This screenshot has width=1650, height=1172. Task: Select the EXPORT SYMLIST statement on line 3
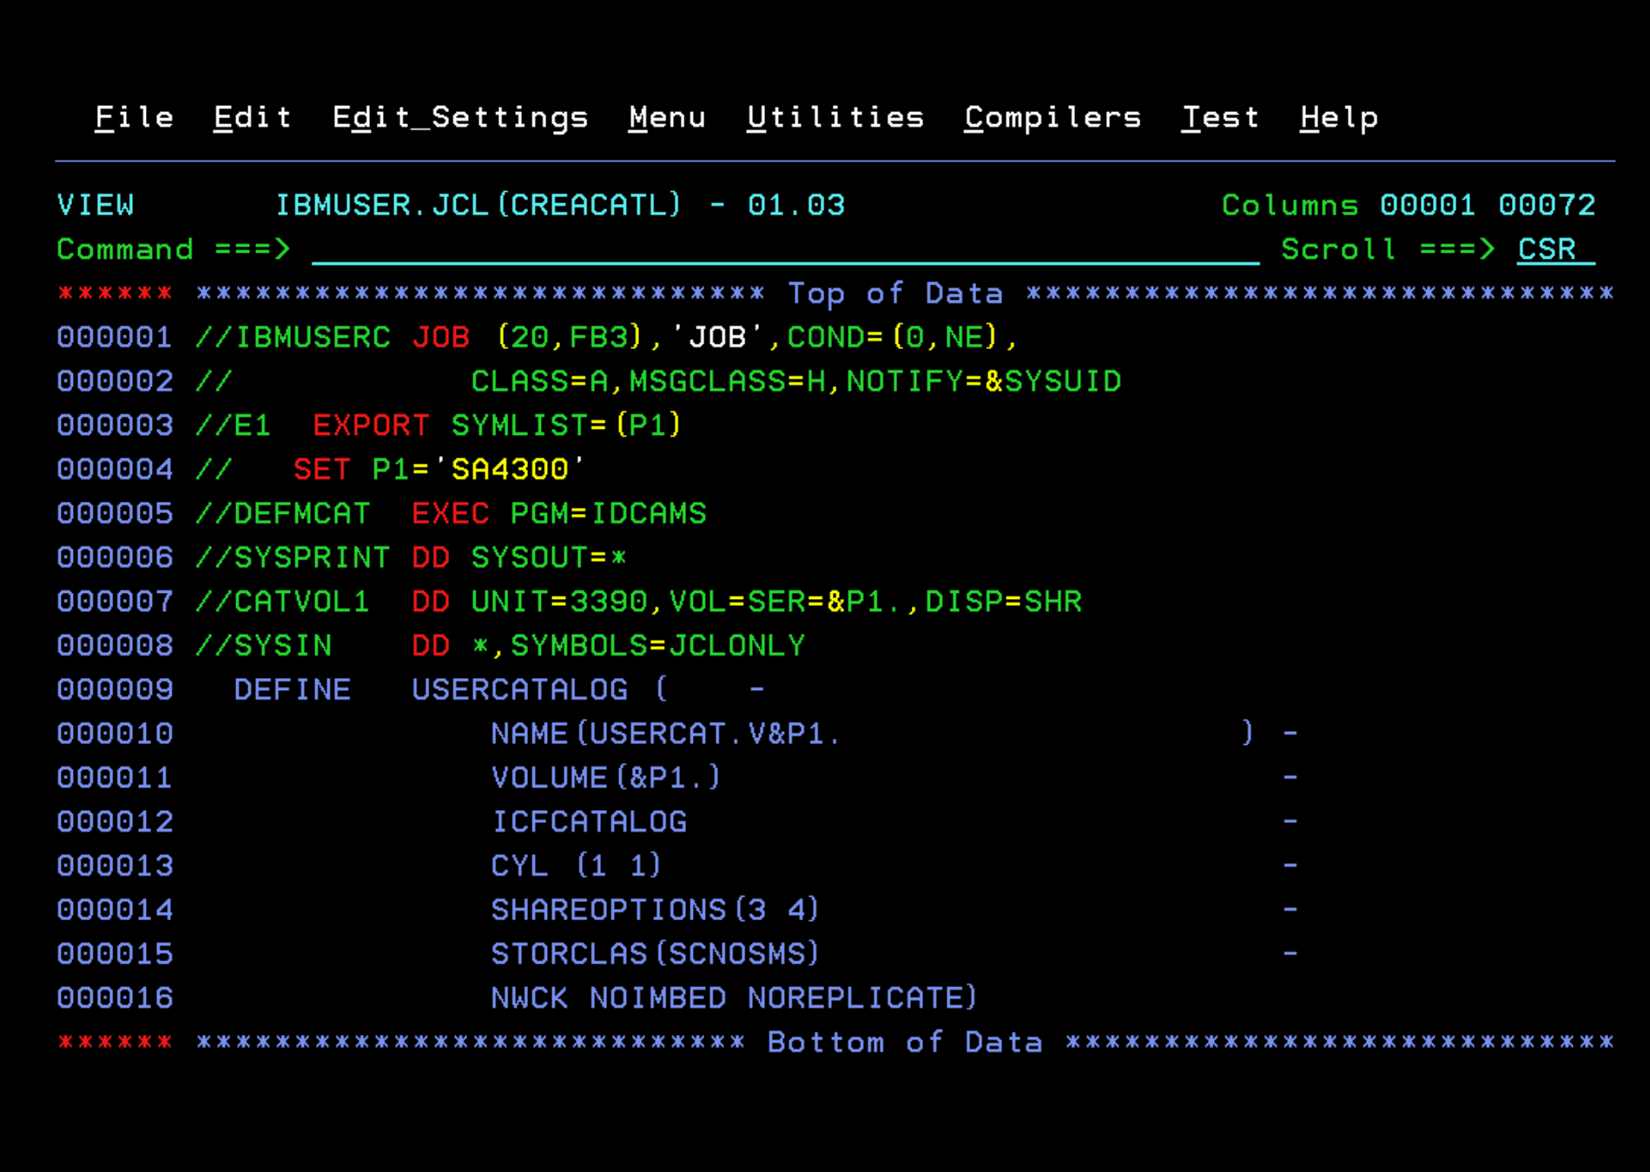497,425
